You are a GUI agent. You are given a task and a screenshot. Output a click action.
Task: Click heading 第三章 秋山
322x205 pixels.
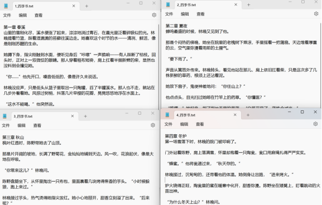13,137
